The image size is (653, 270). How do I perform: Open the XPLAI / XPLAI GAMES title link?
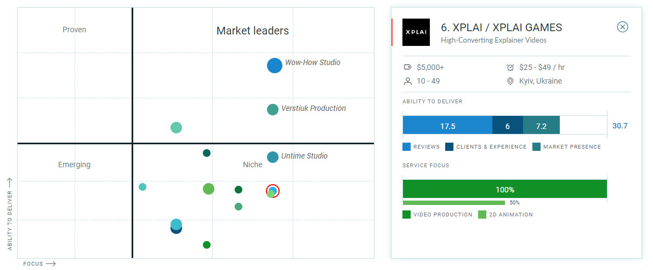pyautogui.click(x=501, y=27)
